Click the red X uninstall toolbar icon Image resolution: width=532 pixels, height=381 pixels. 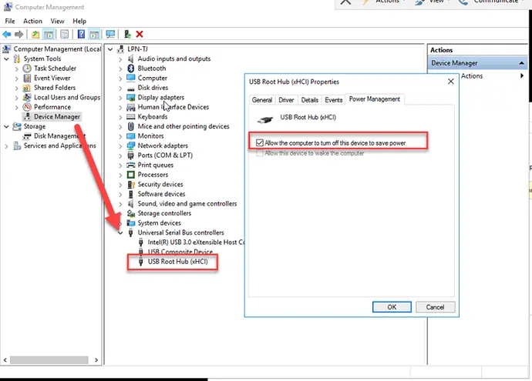pyautogui.click(x=140, y=34)
